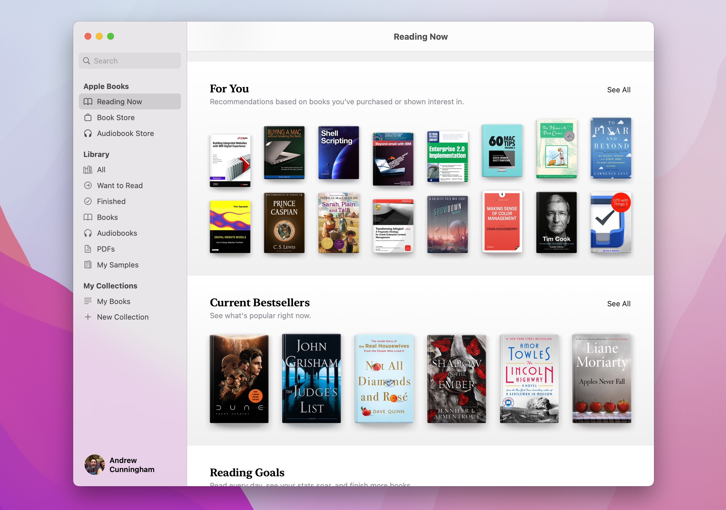Open the Audiobook Store
The image size is (726, 510).
130,133
